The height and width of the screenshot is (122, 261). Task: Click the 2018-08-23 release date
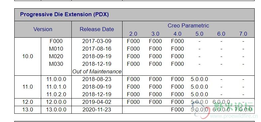(x=97, y=79)
